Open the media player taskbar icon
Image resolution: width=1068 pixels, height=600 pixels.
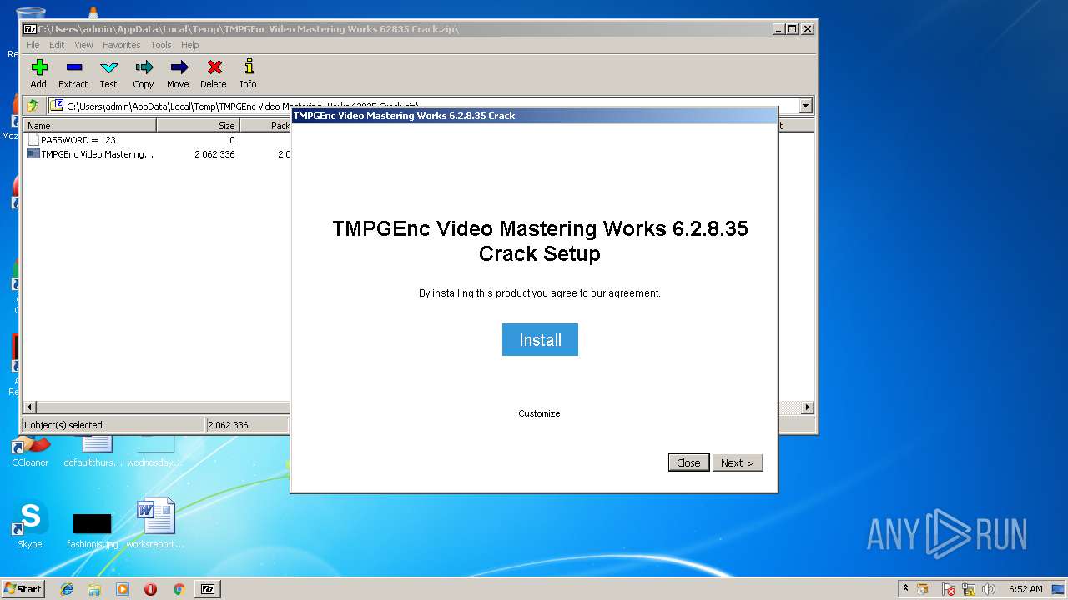[123, 589]
